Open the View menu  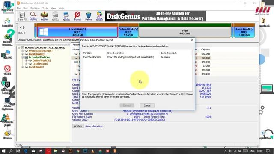tap(53, 8)
